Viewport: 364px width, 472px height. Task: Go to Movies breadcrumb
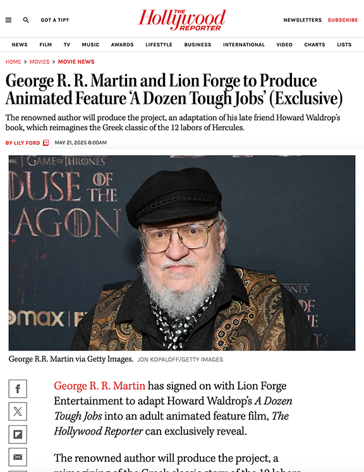tap(39, 62)
